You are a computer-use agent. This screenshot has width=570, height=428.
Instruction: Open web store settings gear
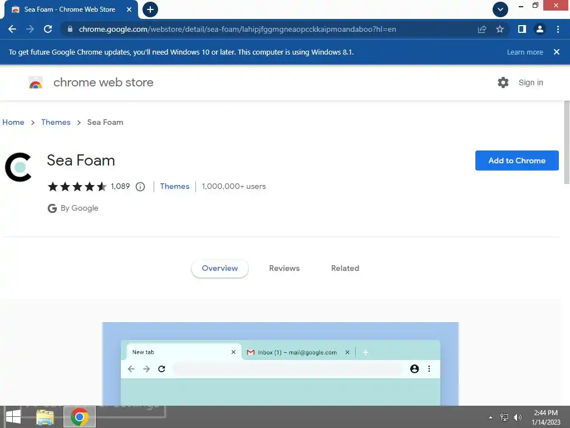point(503,82)
